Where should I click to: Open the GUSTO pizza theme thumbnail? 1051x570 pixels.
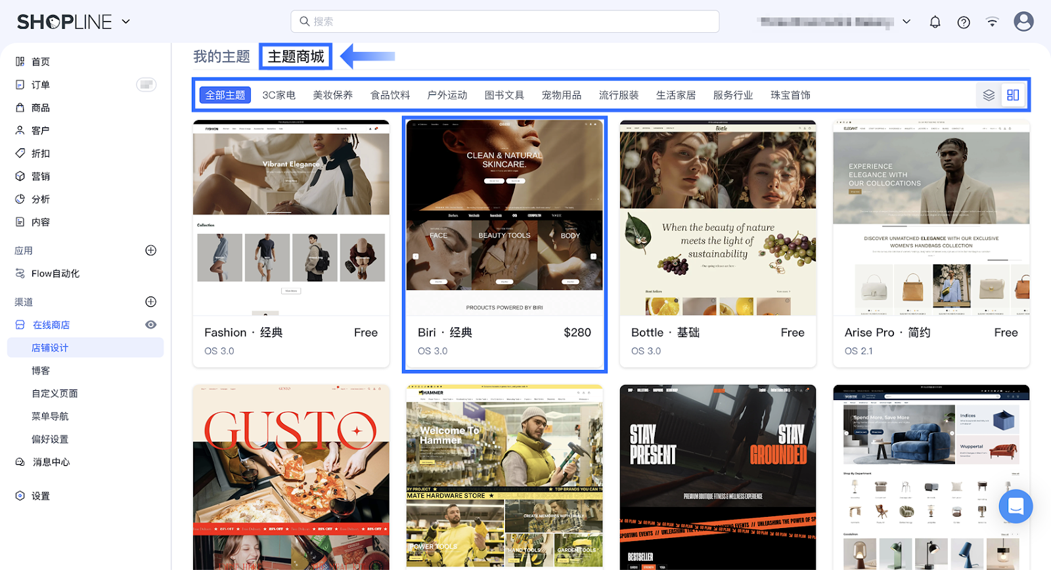pos(291,478)
